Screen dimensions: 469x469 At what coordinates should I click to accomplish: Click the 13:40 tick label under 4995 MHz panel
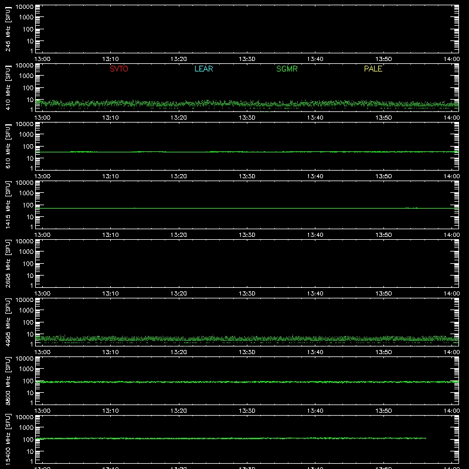tap(315, 352)
